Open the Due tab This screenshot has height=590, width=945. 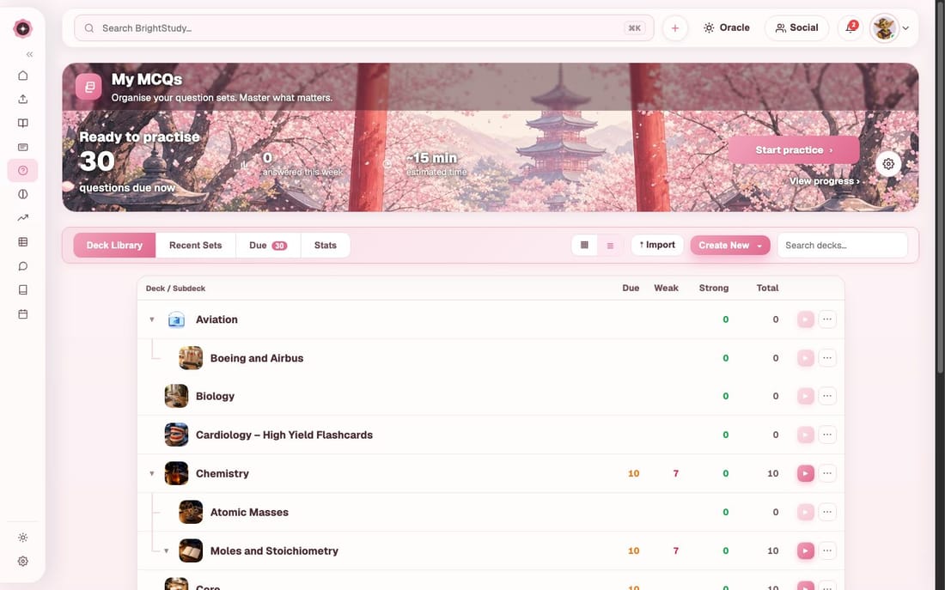(267, 246)
